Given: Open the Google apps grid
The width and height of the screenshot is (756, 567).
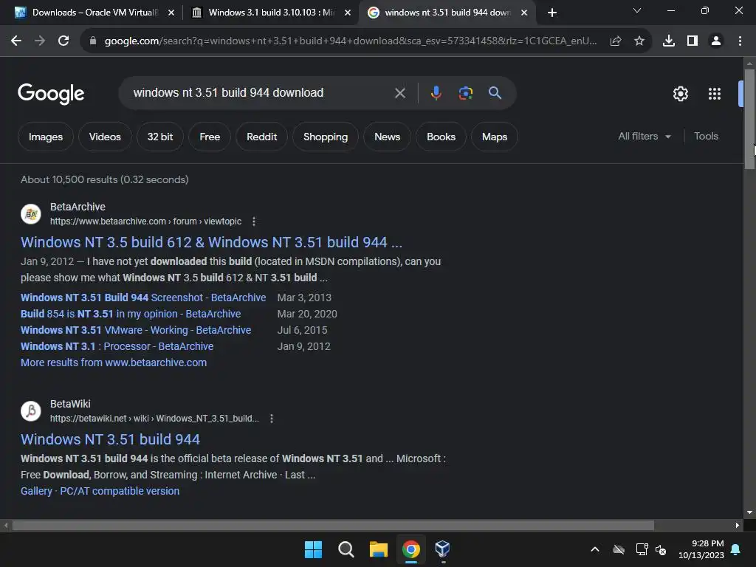Looking at the screenshot, I should point(714,94).
